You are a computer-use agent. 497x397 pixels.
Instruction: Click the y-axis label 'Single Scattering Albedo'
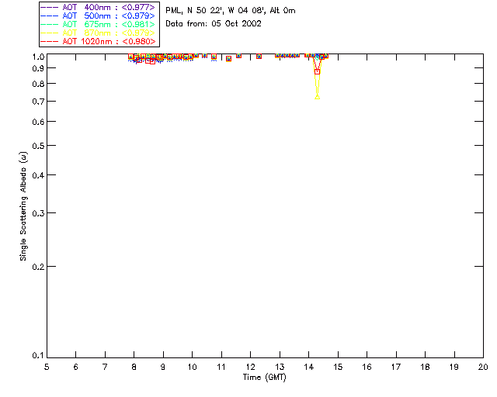click(23, 206)
